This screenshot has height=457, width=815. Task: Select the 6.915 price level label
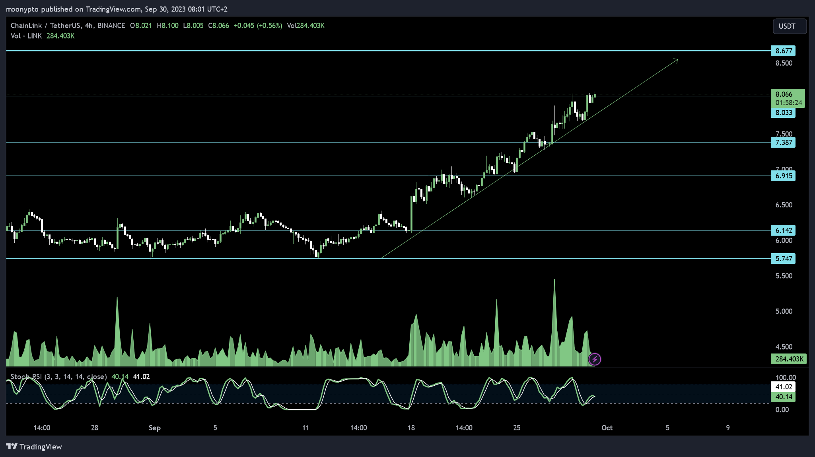(783, 176)
